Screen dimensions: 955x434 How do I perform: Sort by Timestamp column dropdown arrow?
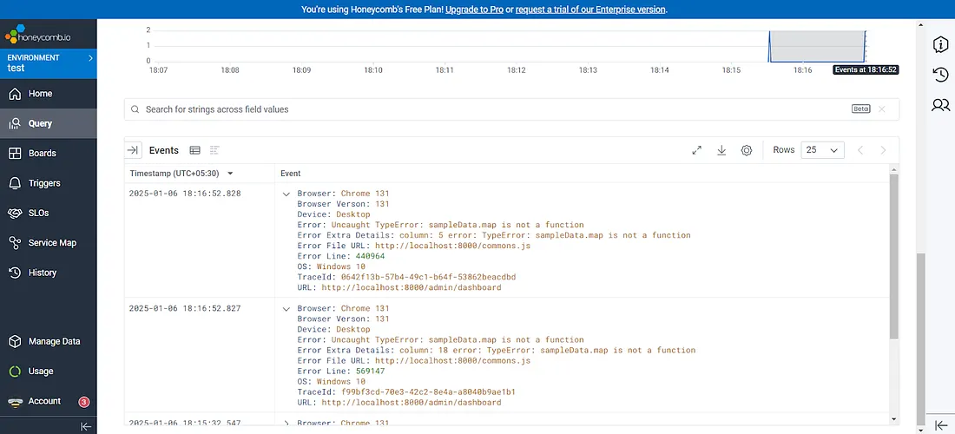(x=230, y=174)
